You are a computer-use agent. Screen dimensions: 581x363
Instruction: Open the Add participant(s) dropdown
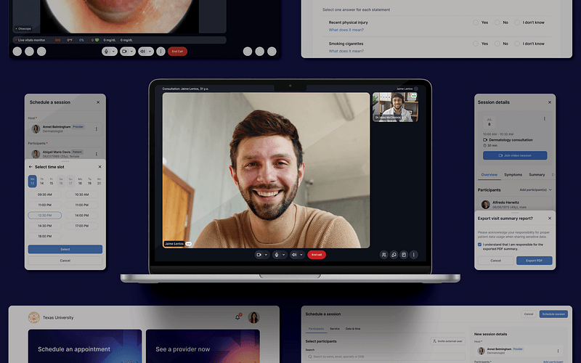535,189
